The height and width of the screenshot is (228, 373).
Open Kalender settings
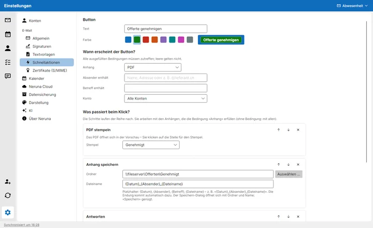pos(47,79)
